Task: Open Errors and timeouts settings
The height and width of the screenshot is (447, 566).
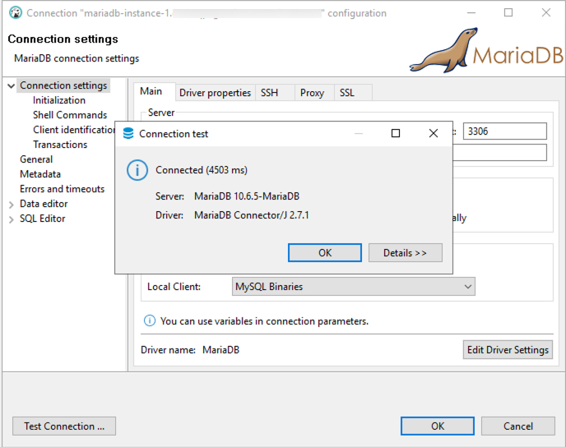Action: pos(62,189)
